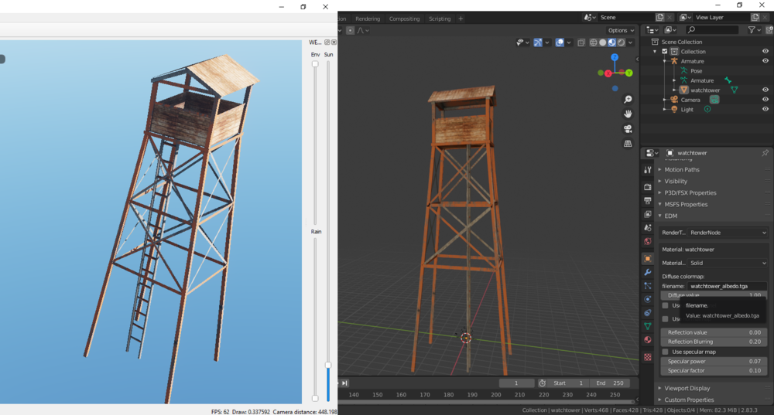Click the diffuse colormap filename field
This screenshot has height=415, width=774.
point(727,286)
